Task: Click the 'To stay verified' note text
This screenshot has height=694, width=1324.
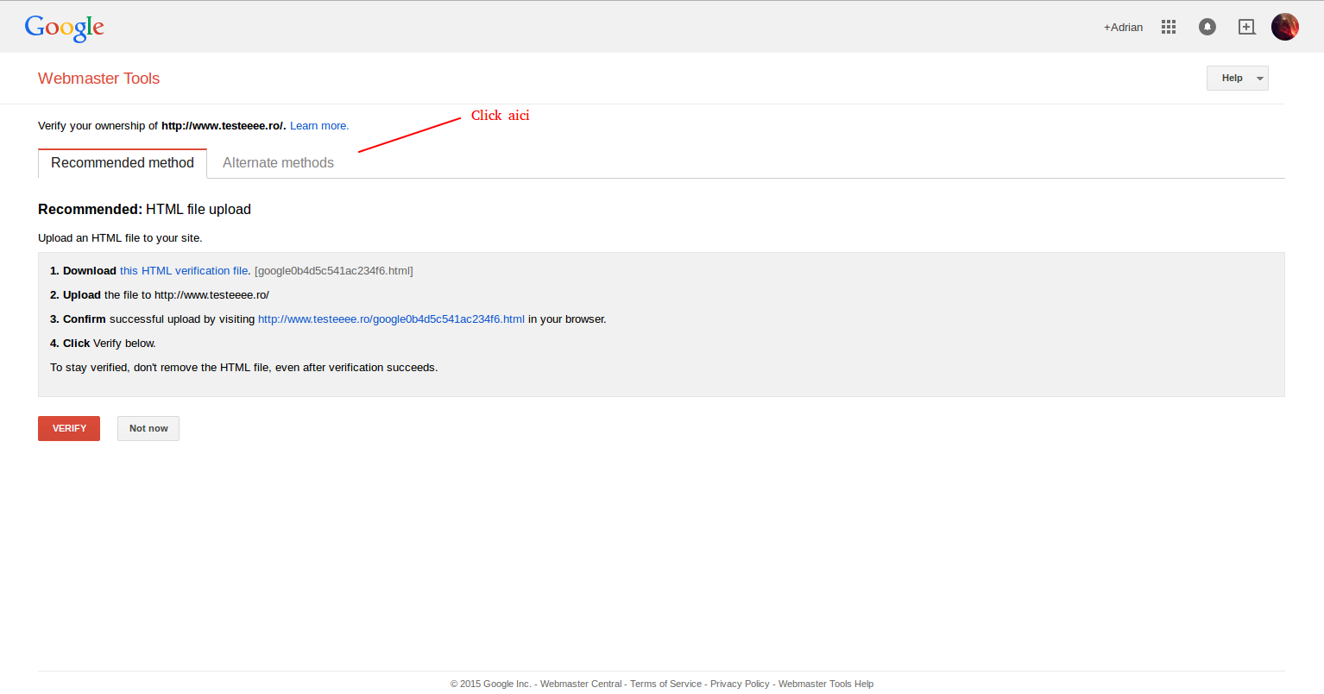Action: (244, 368)
